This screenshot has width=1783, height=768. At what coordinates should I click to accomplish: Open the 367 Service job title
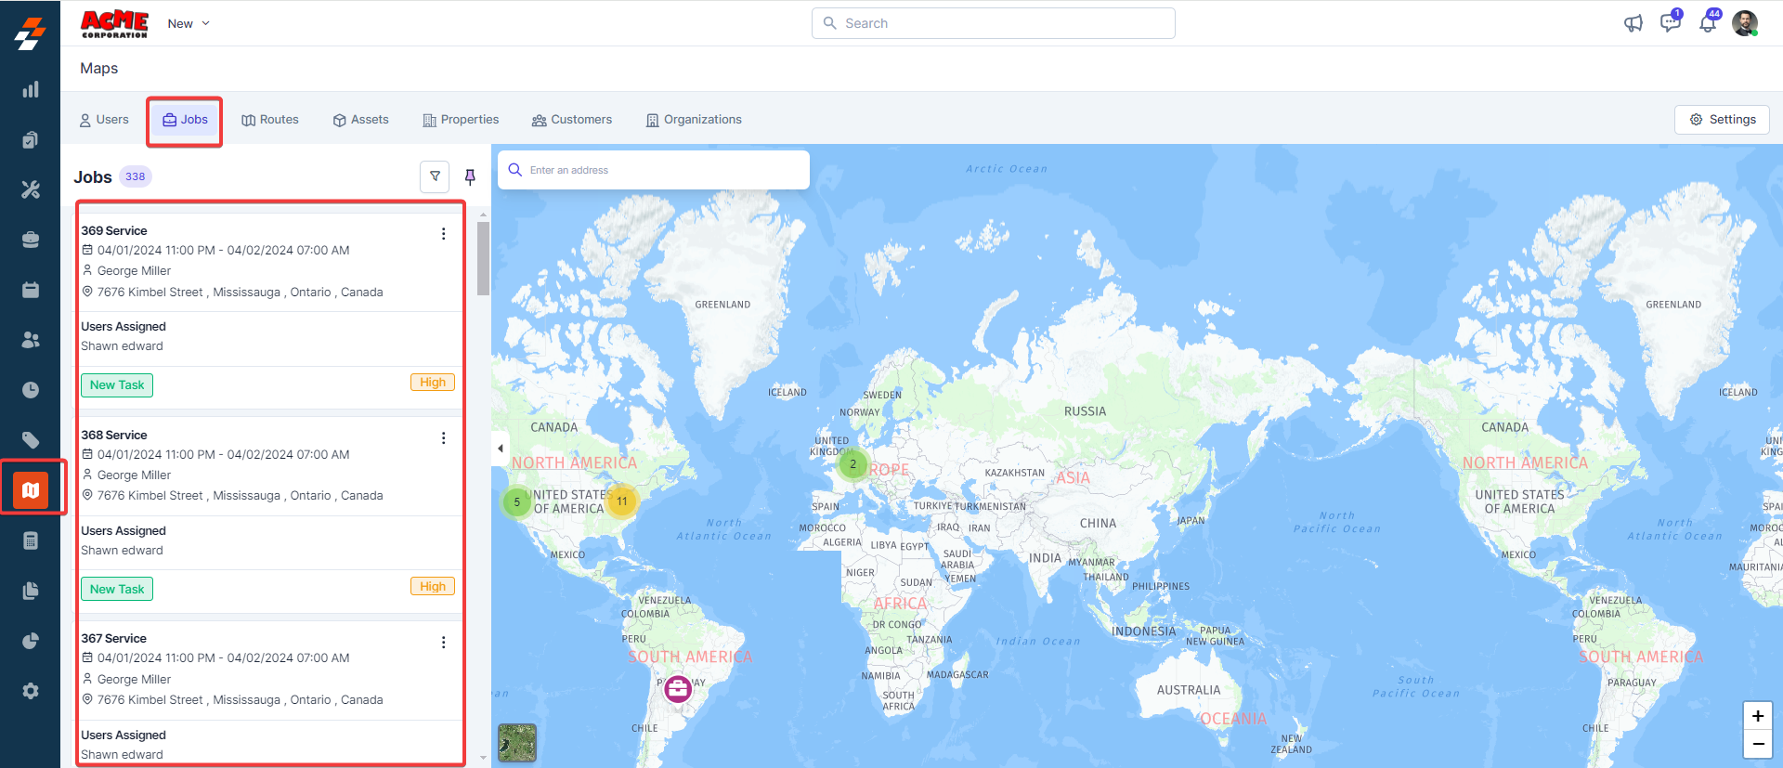[x=114, y=639]
